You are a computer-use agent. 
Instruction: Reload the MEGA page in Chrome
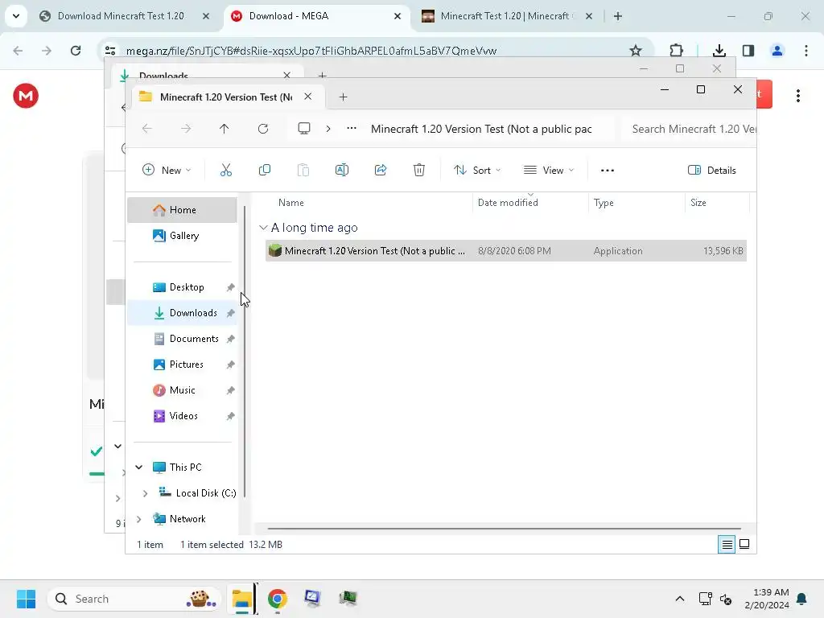[x=76, y=51]
